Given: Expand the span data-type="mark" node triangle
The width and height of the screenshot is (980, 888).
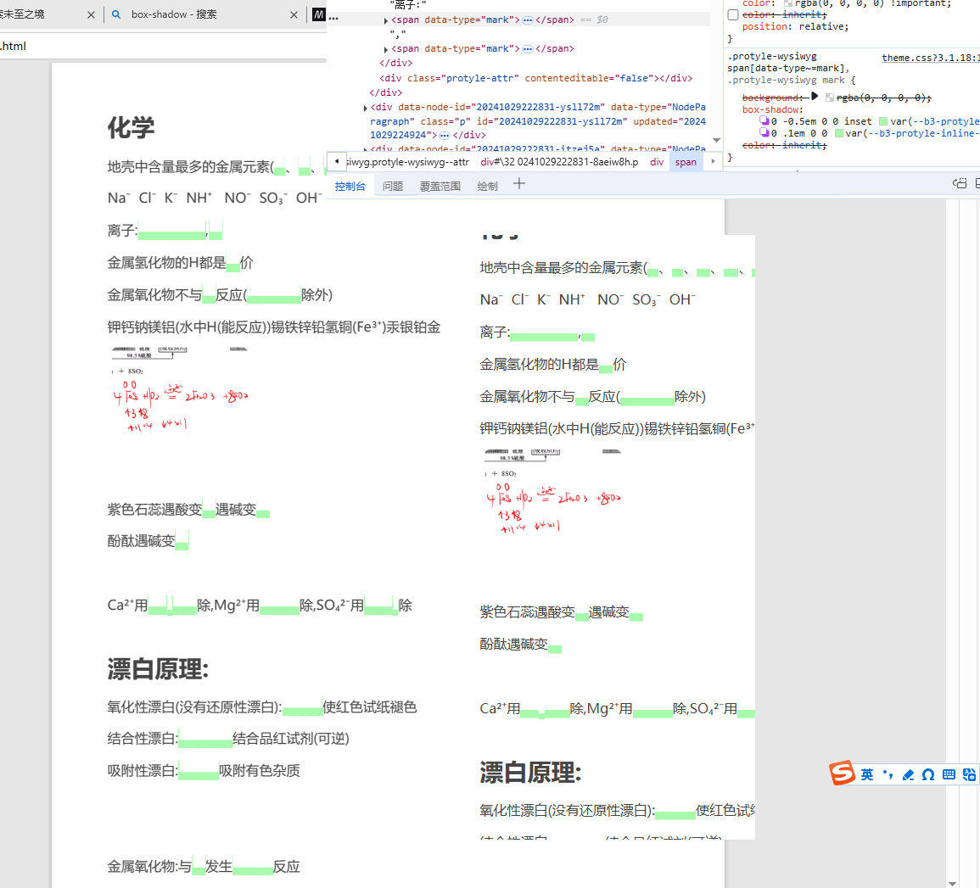Looking at the screenshot, I should (386, 19).
